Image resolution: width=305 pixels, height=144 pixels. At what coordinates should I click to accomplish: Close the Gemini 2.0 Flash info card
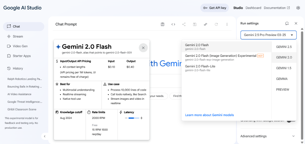pos(143,48)
